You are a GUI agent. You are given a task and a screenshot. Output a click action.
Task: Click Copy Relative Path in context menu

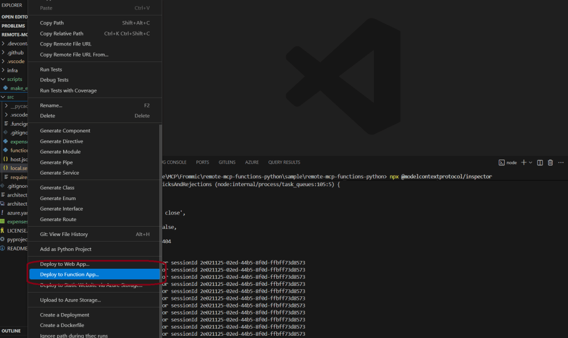[62, 33]
